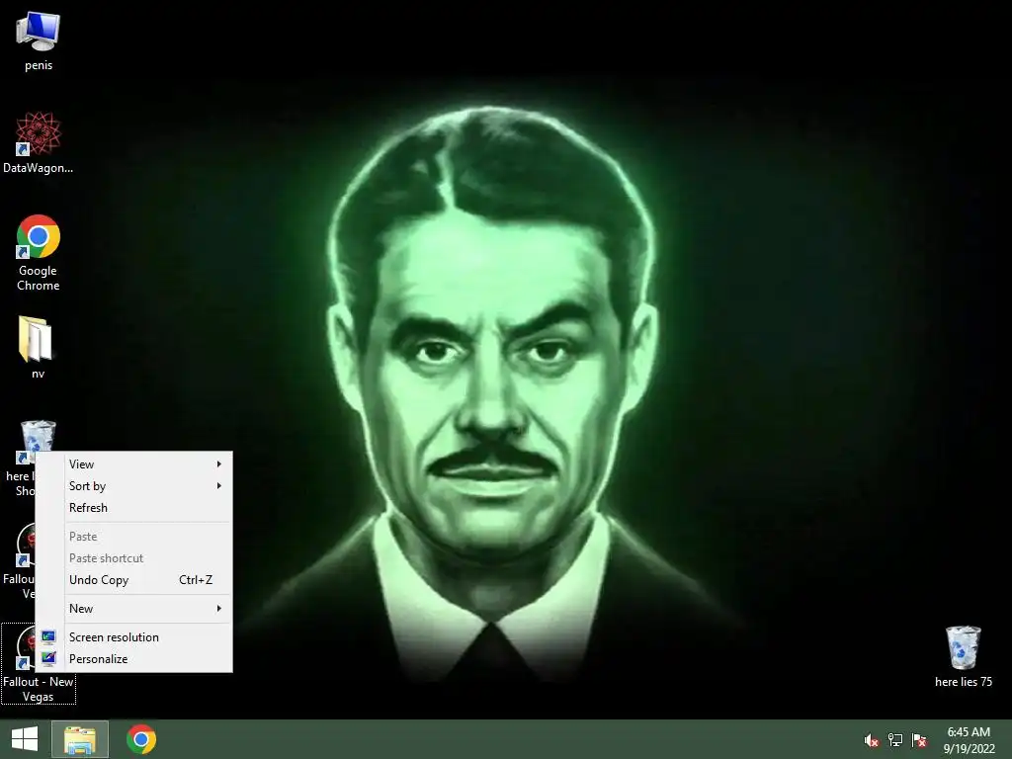Select the 'here lies 75' recycle bin
Viewport: 1012px width, 759px height.
[x=963, y=647]
